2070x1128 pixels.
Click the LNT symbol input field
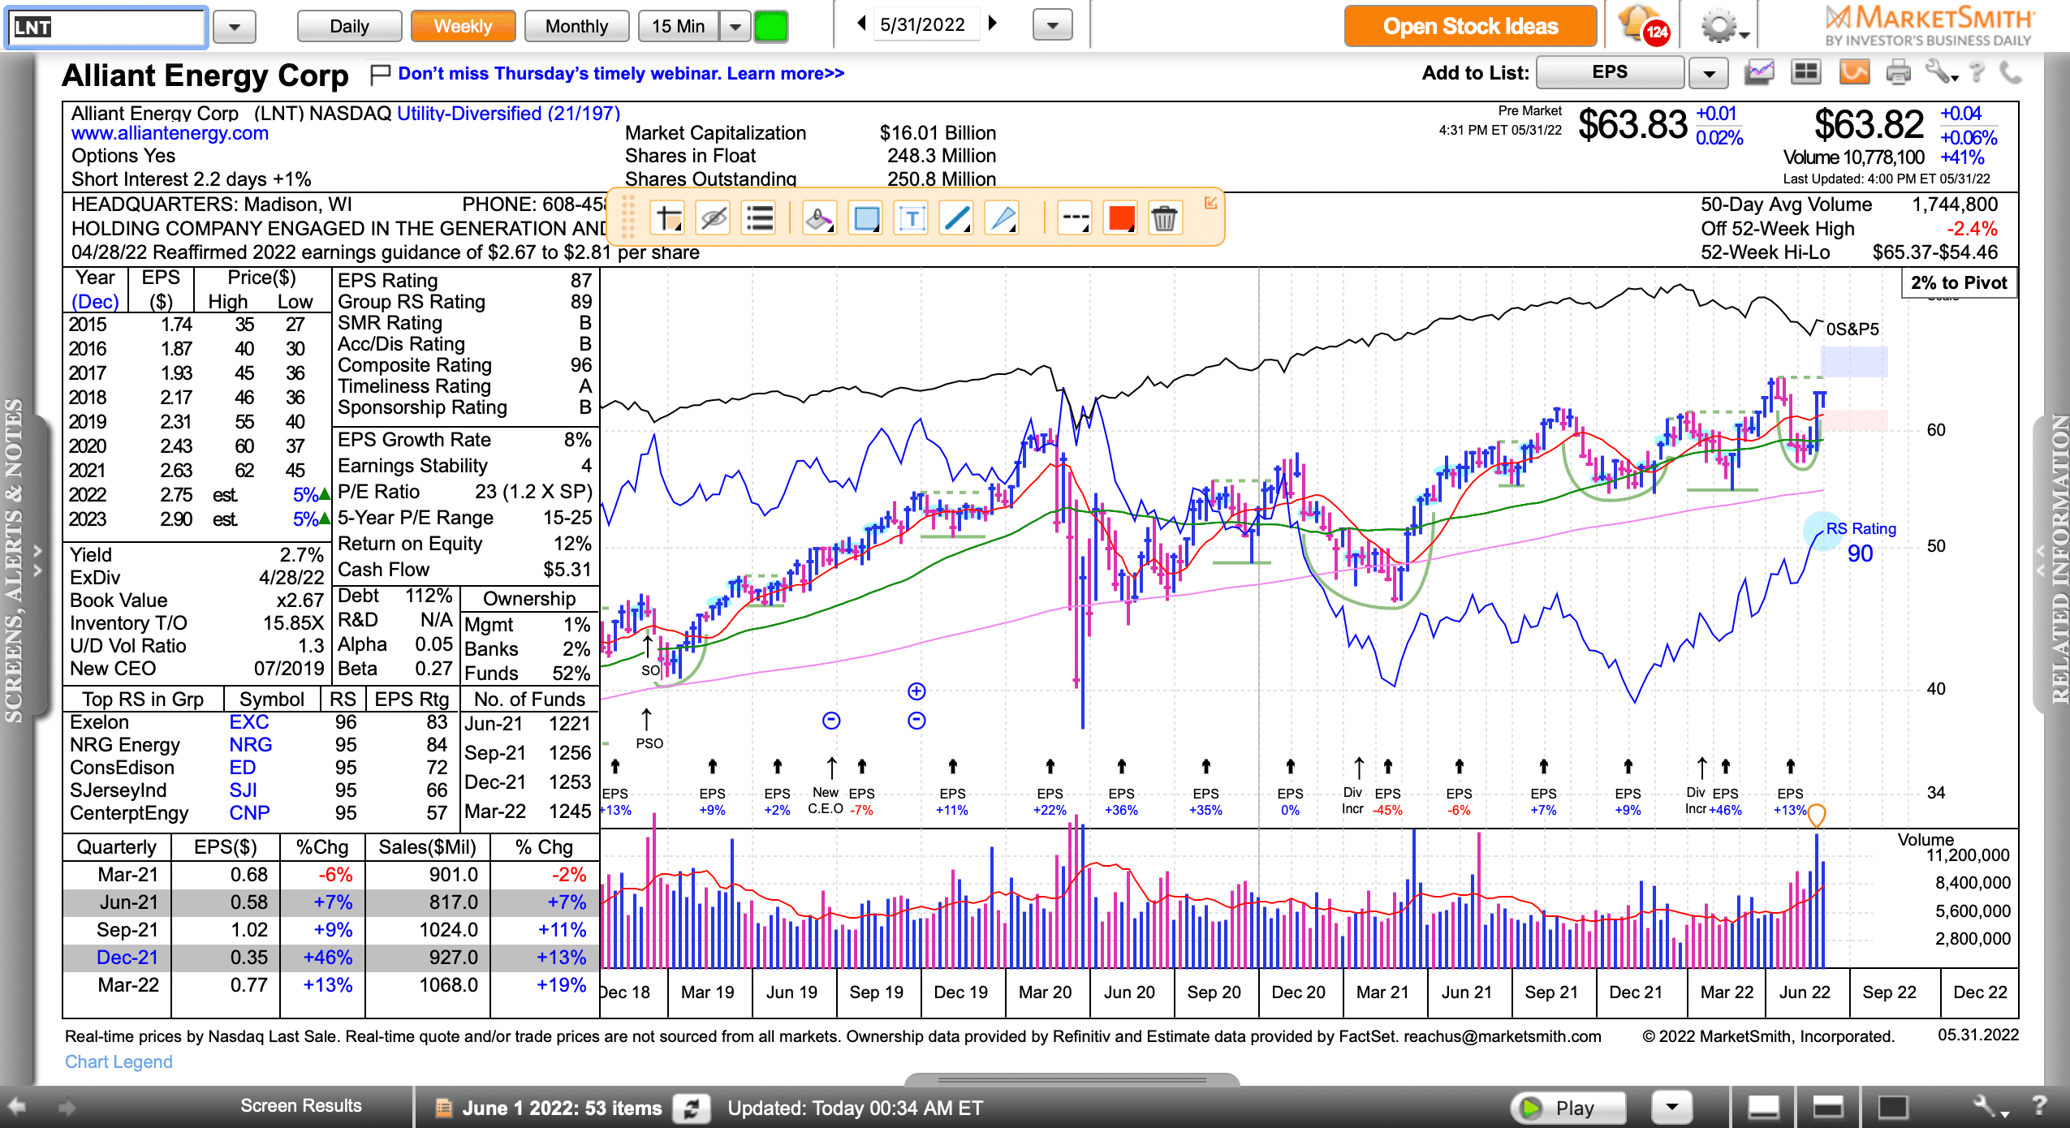pos(106,27)
